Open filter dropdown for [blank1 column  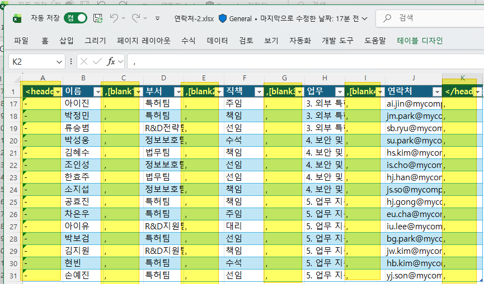tap(138, 92)
